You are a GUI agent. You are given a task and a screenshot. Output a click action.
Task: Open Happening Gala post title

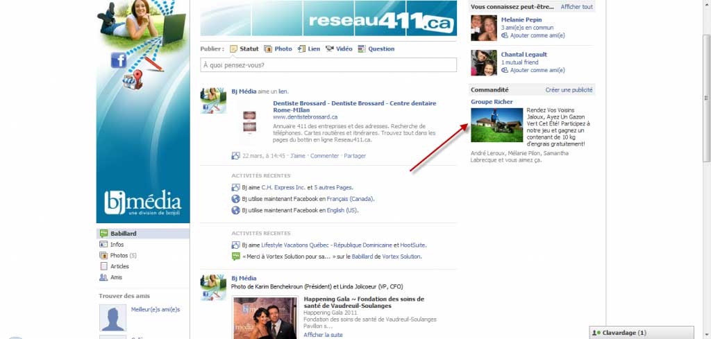[364, 302]
